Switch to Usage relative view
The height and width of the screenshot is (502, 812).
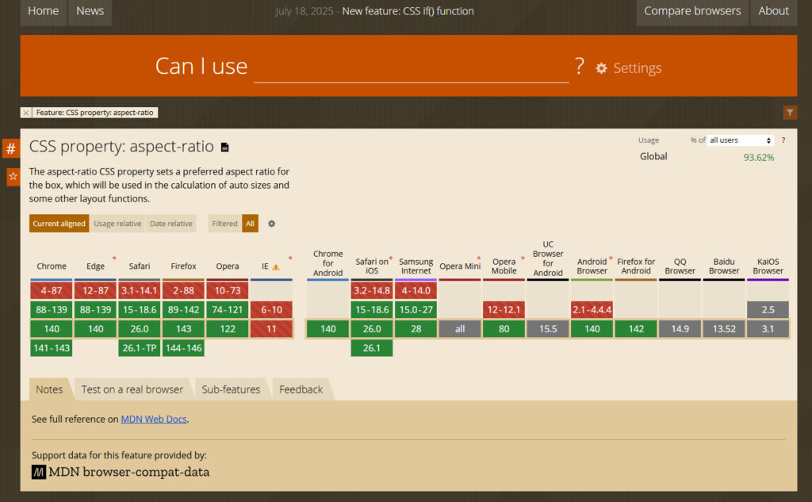[x=117, y=224]
